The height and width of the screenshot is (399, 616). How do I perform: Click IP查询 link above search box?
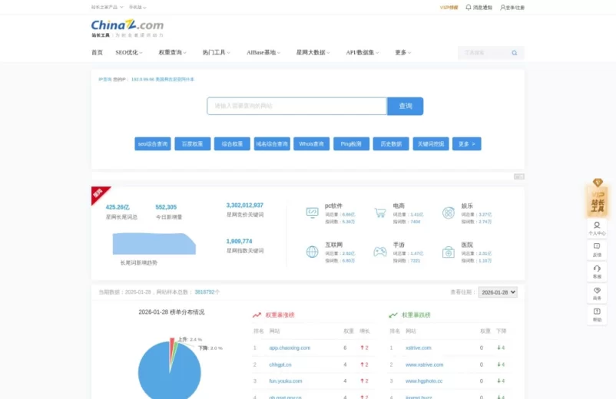105,79
